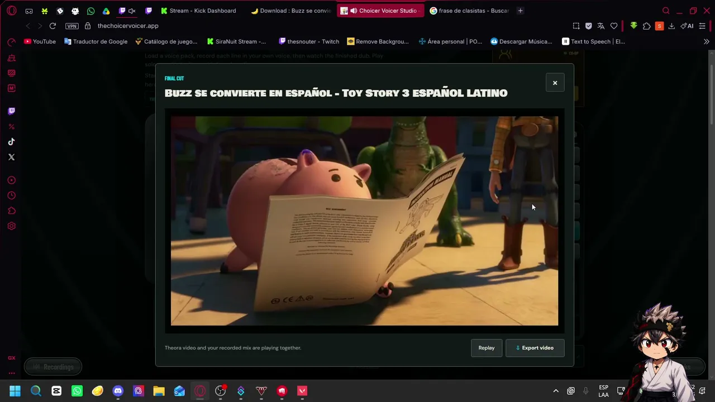Open the orange S extension
715x402 pixels.
click(x=660, y=26)
